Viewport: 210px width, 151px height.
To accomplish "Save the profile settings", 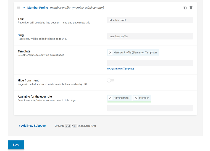I will [16, 145].
